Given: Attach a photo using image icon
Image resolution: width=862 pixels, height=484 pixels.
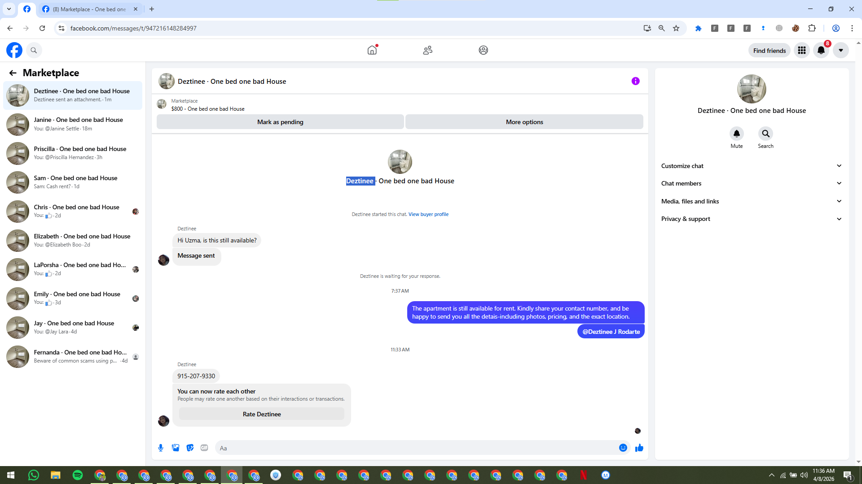Looking at the screenshot, I should click(176, 448).
